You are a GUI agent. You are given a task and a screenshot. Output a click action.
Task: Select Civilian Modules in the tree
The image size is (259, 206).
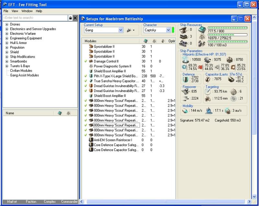(x=21, y=71)
